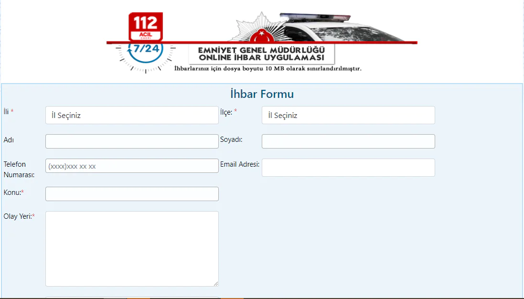Click the 112 ACİL emergency badge logo
The image size is (524, 299).
pos(145,26)
